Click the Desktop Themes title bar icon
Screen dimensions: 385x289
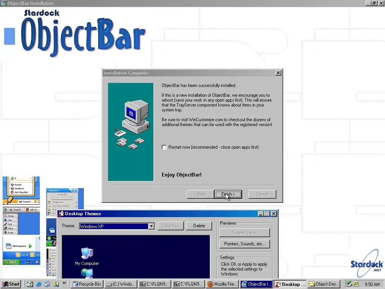(61, 214)
